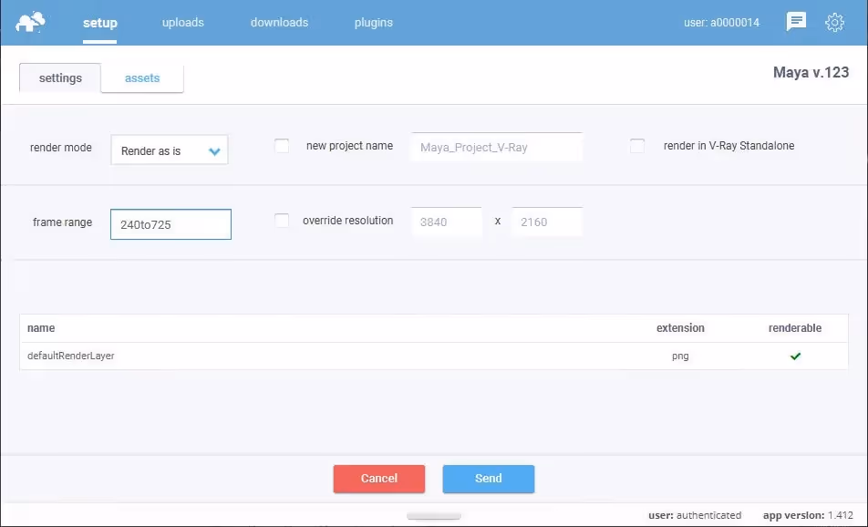The height and width of the screenshot is (527, 868).
Task: Switch to the setup tab
Action: pyautogui.click(x=100, y=23)
